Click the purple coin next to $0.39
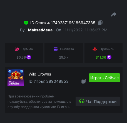 [29, 57]
